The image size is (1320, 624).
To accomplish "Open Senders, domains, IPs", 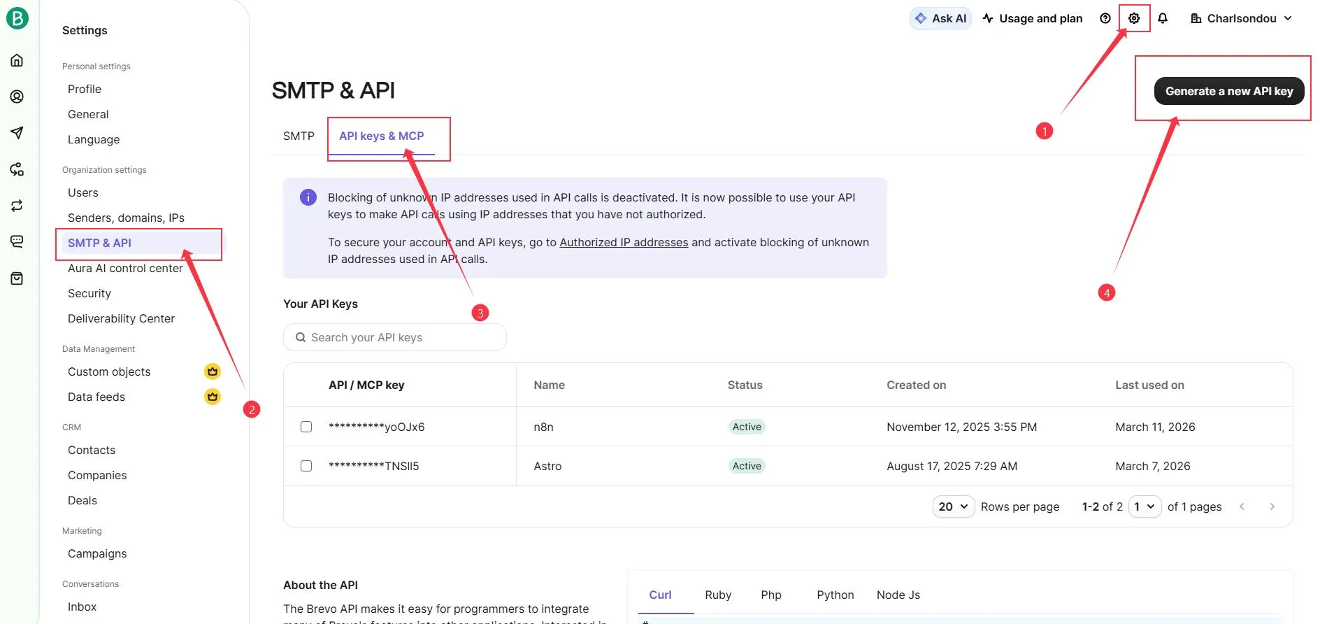I will tap(126, 218).
